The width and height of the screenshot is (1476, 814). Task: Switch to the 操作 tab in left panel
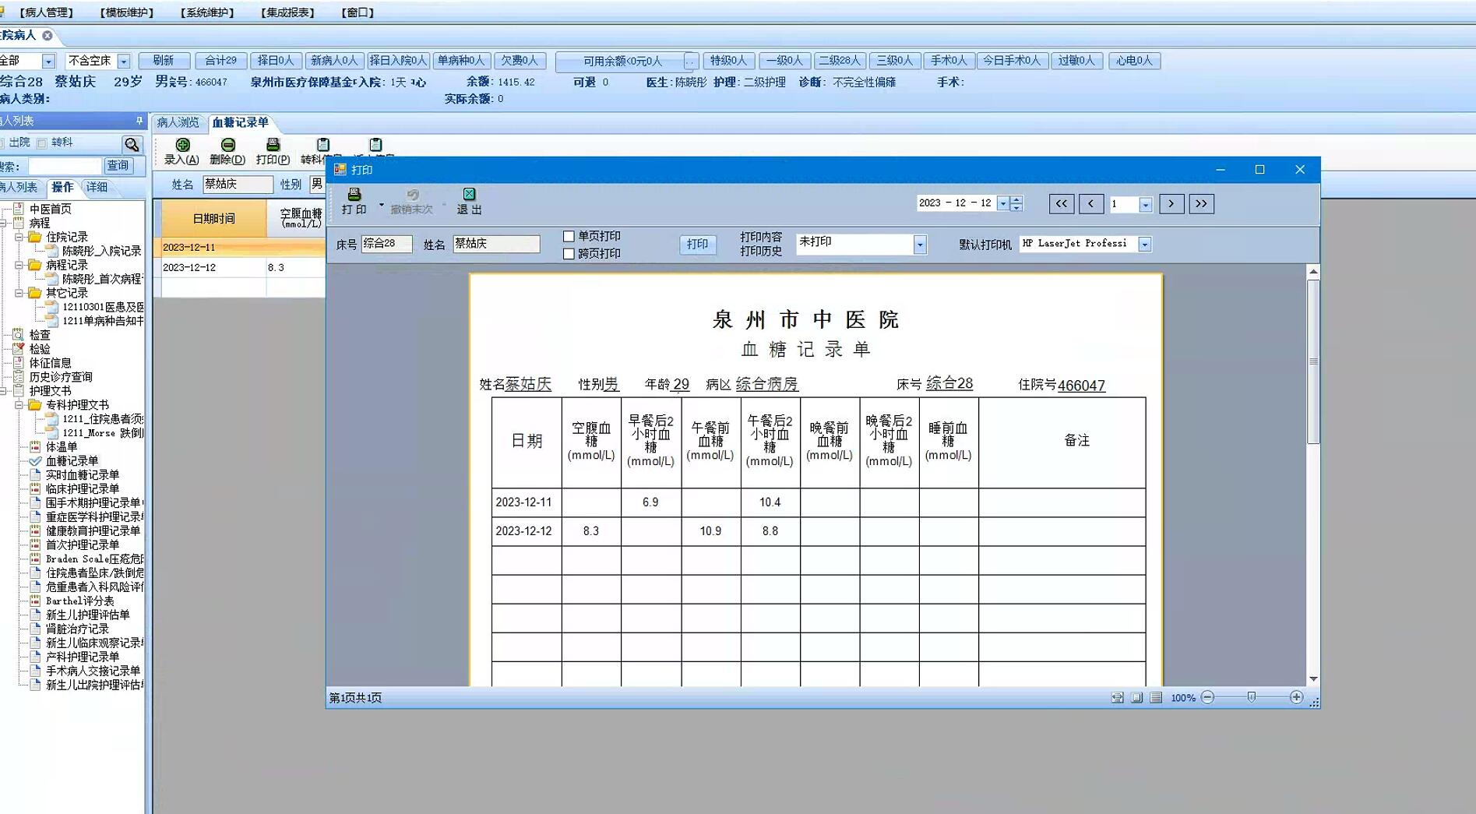point(62,187)
